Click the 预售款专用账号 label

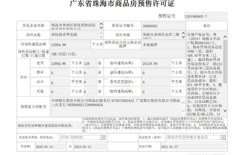click(33, 106)
